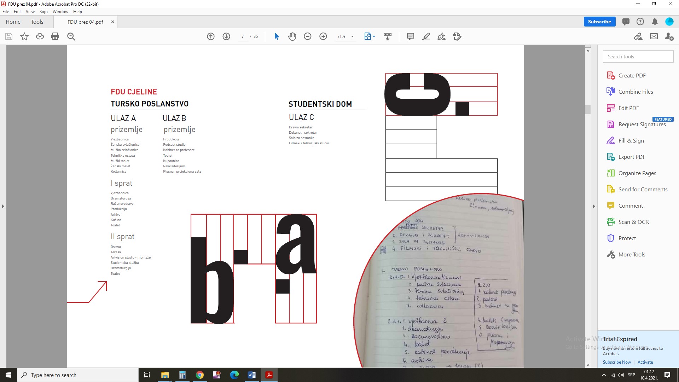The image size is (679, 382).
Task: Open Request Signatures tool
Action: 642,124
